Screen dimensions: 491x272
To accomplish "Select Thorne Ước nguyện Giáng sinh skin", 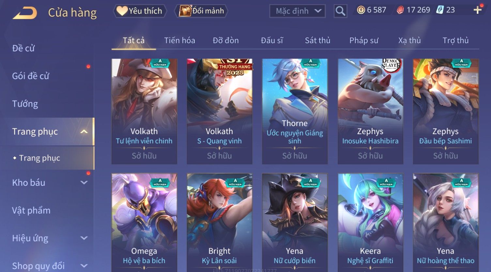I will pos(295,111).
